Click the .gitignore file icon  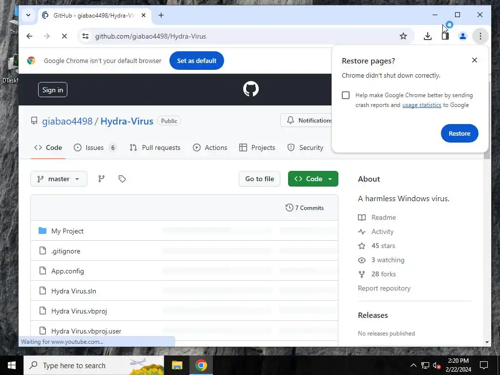click(x=42, y=250)
